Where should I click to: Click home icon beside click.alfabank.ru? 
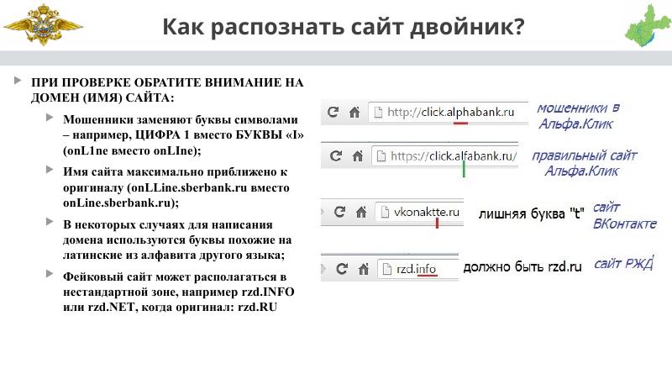(x=358, y=156)
